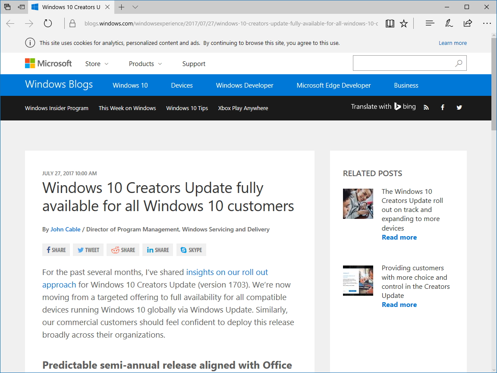Click the first Related Posts thumbnail
This screenshot has width=497, height=373.
(358, 204)
